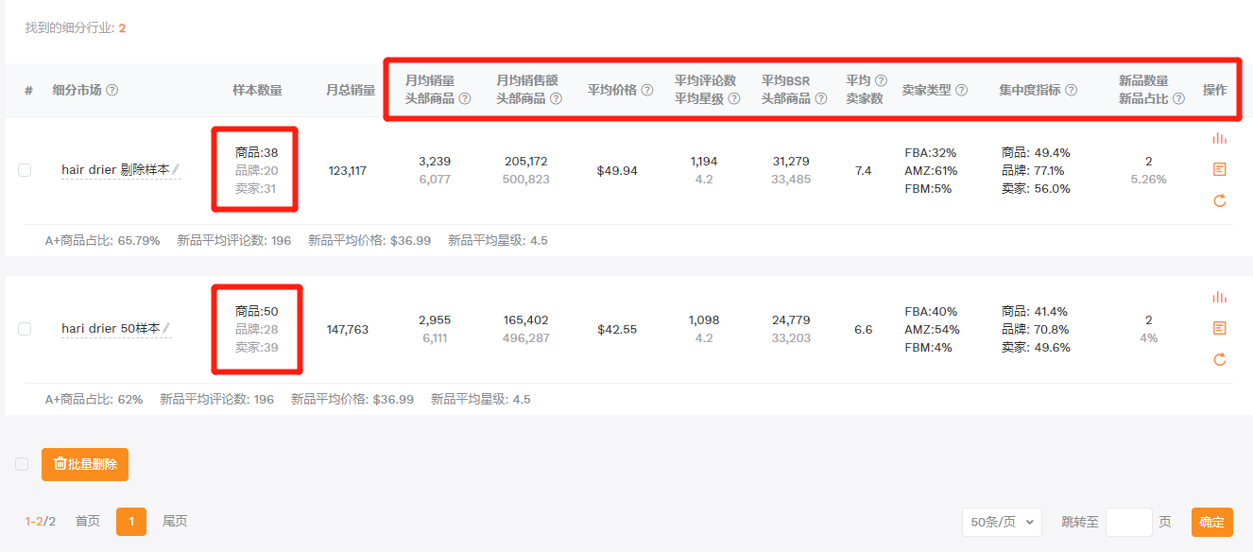Open chart icon for hair drier 剔除样本 row
The width and height of the screenshot is (1253, 552).
point(1219,138)
